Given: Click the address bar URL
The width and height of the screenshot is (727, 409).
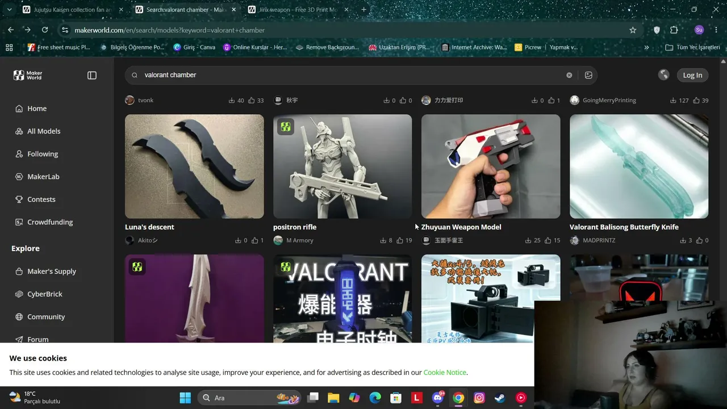Looking at the screenshot, I should pyautogui.click(x=170, y=30).
